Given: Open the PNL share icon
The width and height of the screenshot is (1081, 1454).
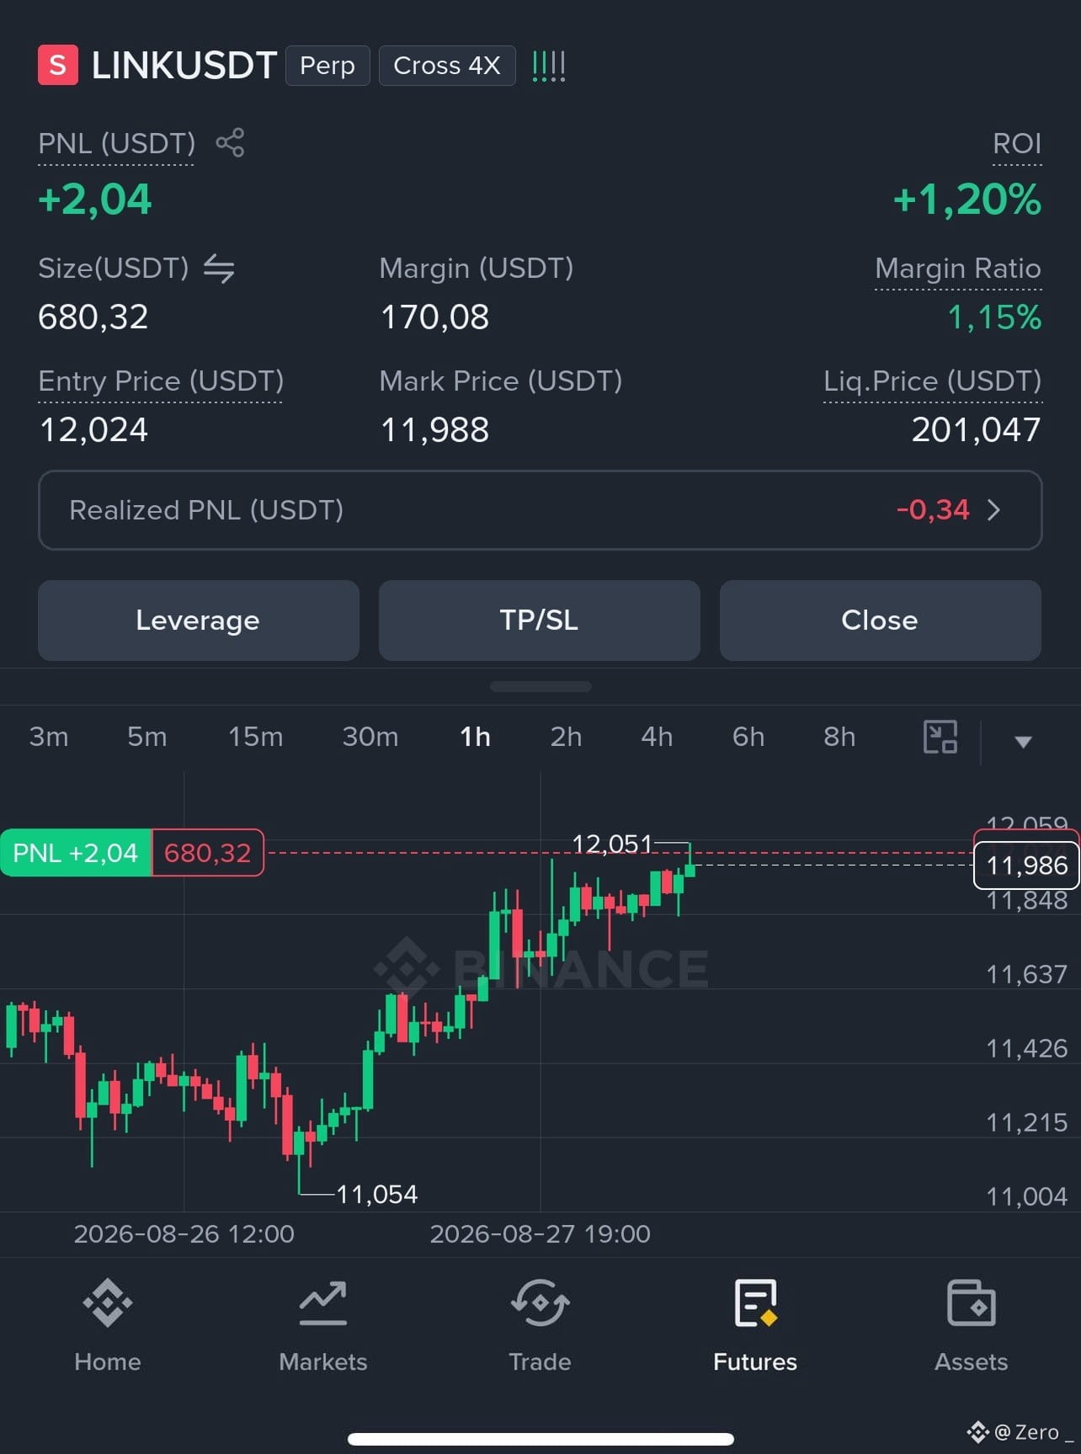Looking at the screenshot, I should tap(230, 143).
